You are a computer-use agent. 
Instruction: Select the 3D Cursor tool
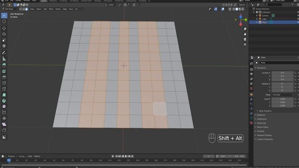point(4,21)
